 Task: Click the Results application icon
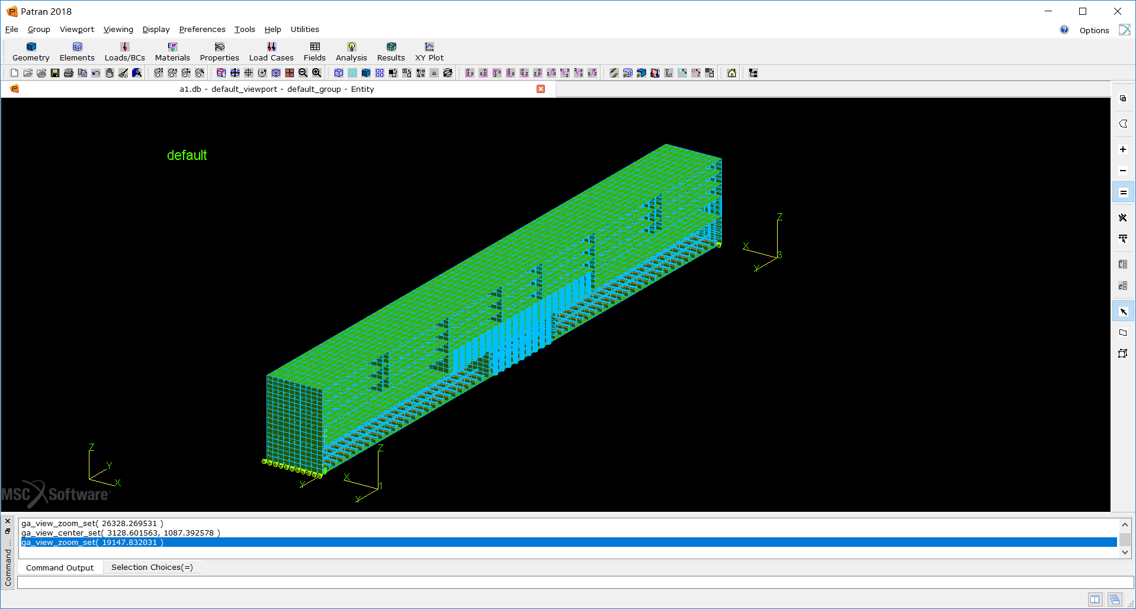click(391, 52)
